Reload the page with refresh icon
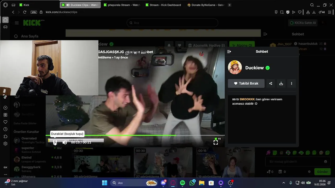The height and width of the screenshot is (188, 335). [x=25, y=12]
